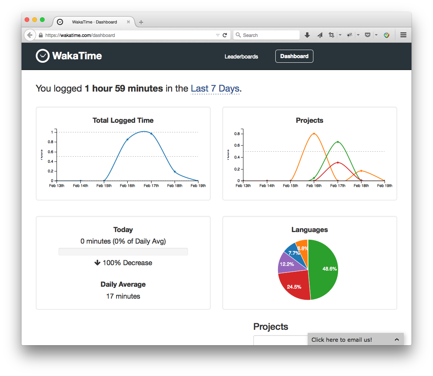Screen dimensions: 433x376
Task: Open the Firefox downloads arrow icon
Action: (307, 35)
